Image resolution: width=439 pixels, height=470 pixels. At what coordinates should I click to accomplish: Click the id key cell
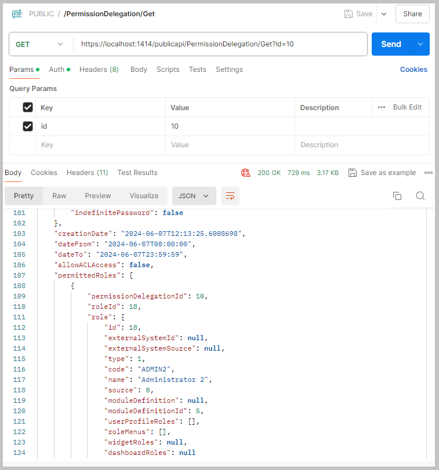click(100, 126)
